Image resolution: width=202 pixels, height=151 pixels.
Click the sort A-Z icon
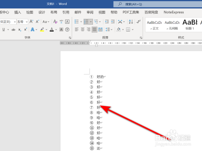coord(131,22)
